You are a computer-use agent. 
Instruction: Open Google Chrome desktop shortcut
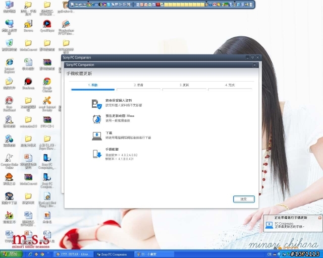pos(47,85)
